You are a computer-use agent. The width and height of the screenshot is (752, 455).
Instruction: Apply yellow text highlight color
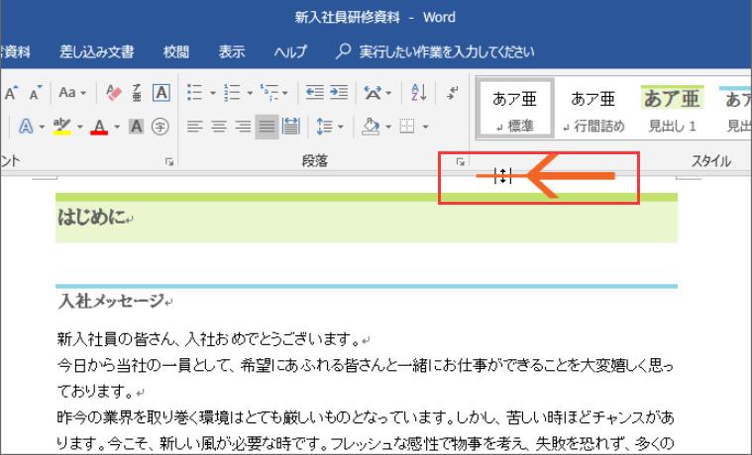point(62,127)
